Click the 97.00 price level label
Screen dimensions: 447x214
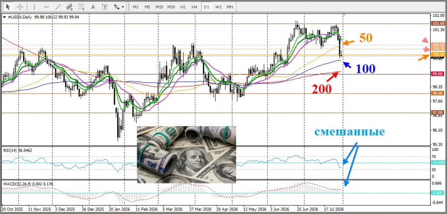pyautogui.click(x=439, y=112)
